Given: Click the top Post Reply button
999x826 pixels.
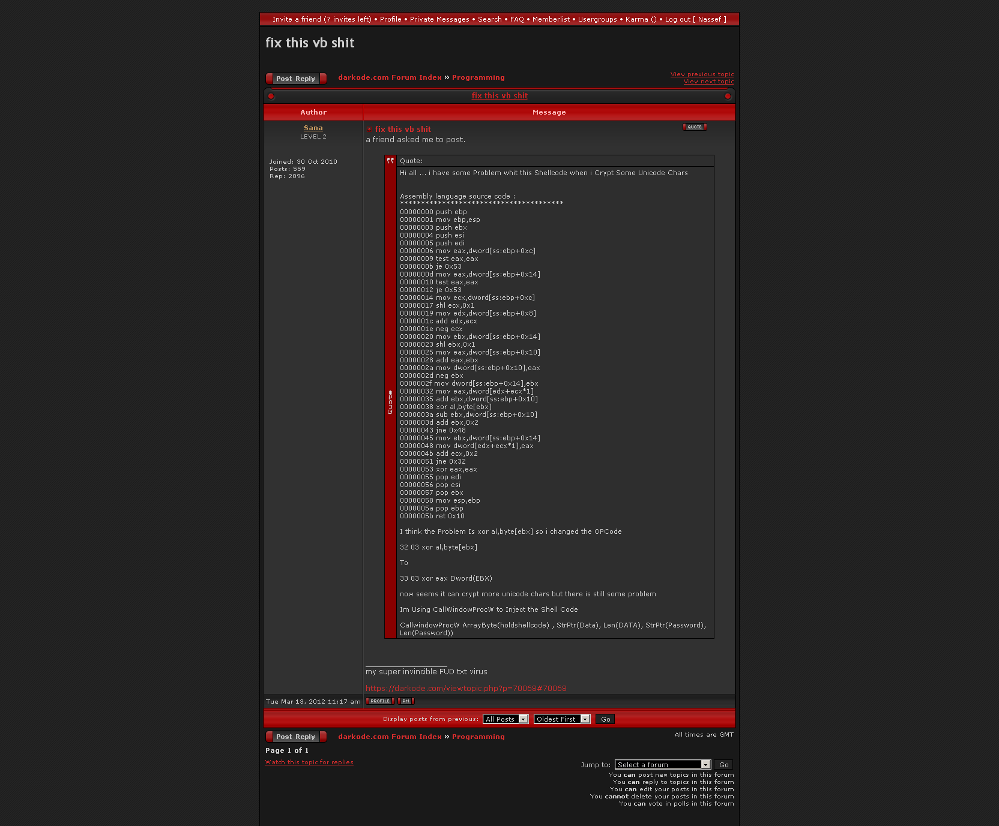Looking at the screenshot, I should (296, 79).
